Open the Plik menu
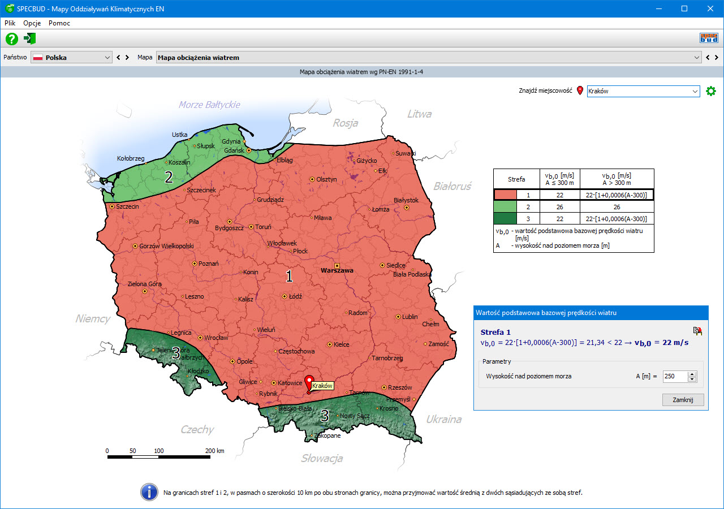 point(10,23)
